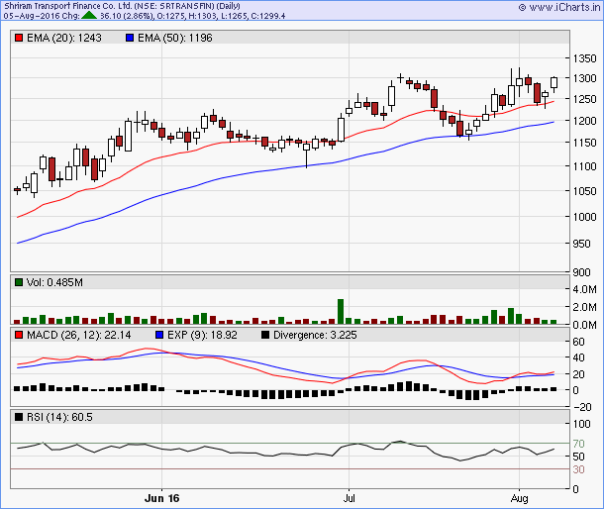The width and height of the screenshot is (604, 509).
Task: Click the H:1303 high price value
Action: (x=201, y=16)
